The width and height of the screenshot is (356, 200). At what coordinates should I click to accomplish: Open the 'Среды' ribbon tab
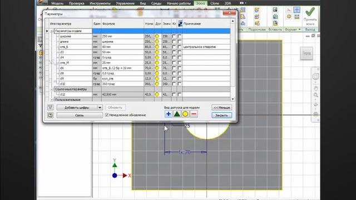pyautogui.click(x=156, y=3)
